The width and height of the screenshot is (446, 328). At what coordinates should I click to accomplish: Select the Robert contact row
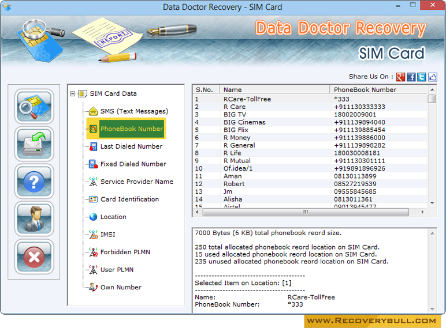click(x=310, y=184)
